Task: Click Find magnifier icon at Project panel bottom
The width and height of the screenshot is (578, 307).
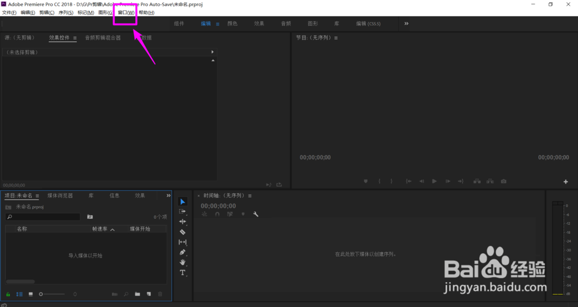Action: coord(126,294)
